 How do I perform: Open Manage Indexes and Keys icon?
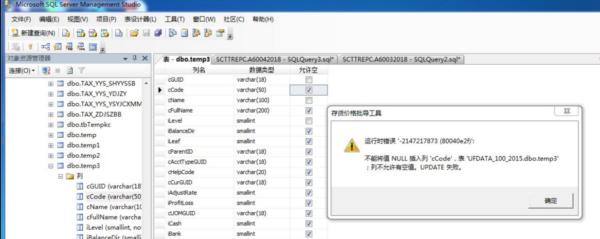click(x=58, y=47)
